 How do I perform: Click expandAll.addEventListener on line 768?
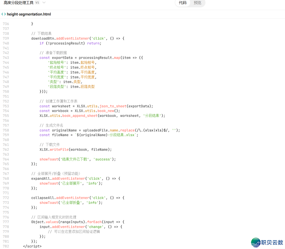point(58,179)
